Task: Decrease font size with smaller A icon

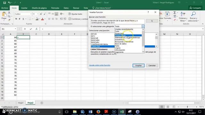Action: 45,14
